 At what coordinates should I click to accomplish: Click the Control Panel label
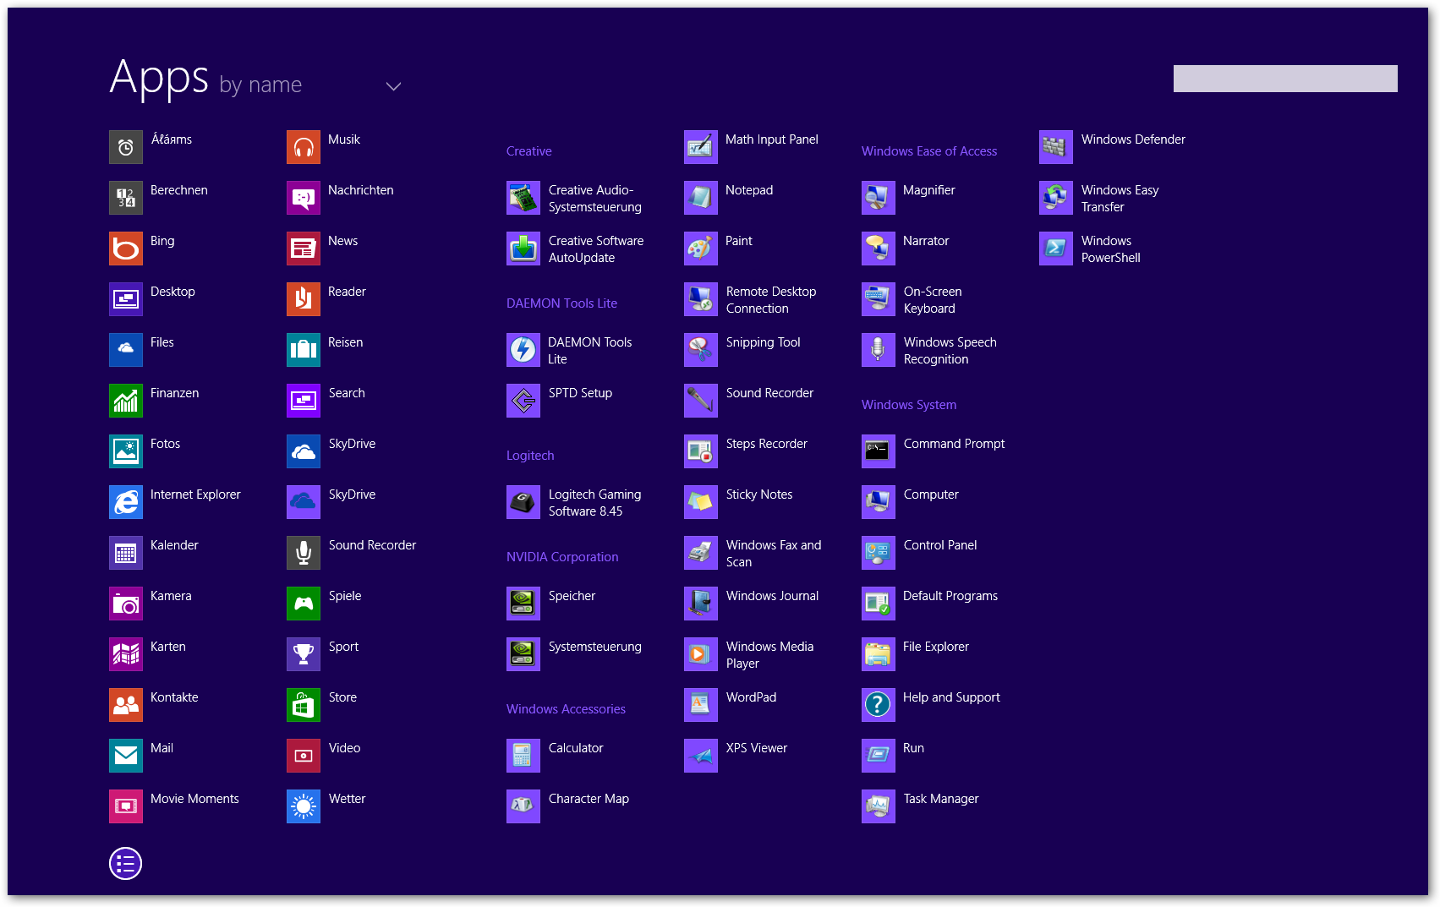940,545
